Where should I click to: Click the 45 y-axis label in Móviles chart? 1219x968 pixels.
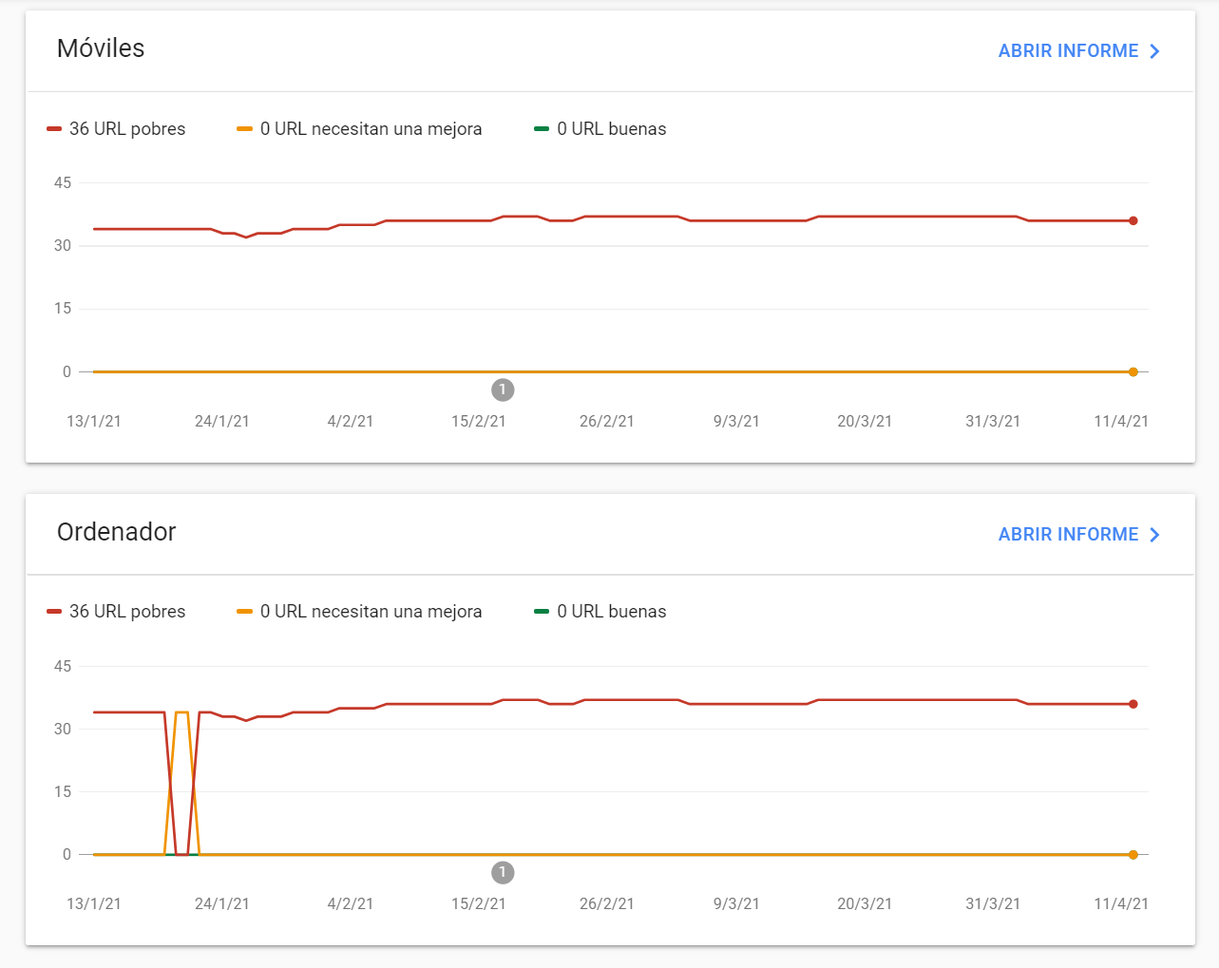pyautogui.click(x=63, y=182)
